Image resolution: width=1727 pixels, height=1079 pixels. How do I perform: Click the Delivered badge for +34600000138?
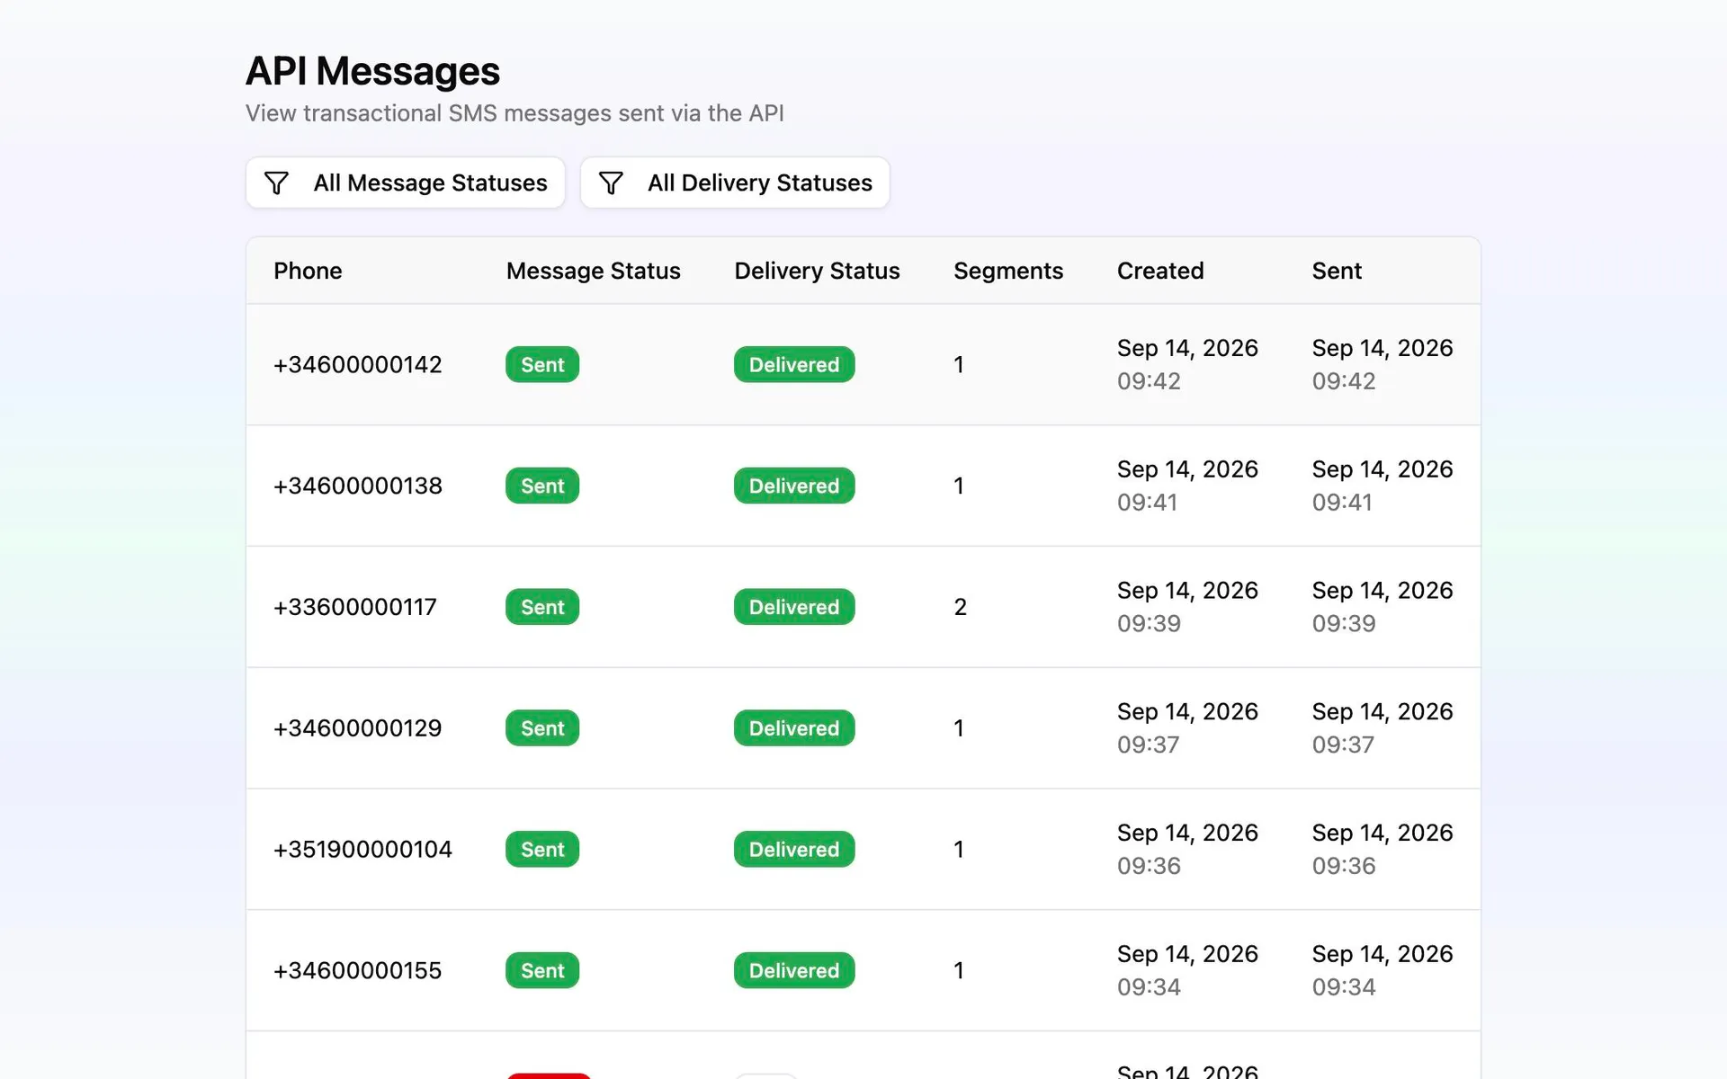pos(794,486)
